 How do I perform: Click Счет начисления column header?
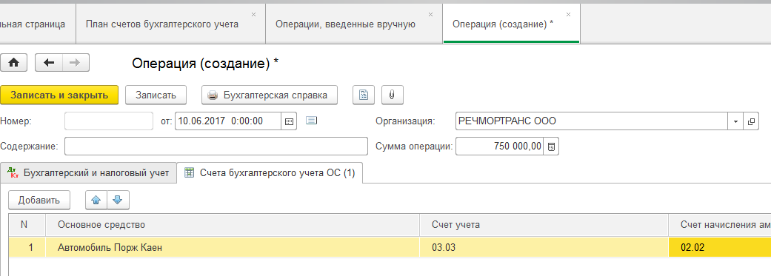[719, 225]
